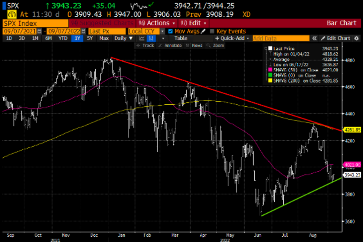Click the Table button
The height and width of the screenshot is (242, 363).
[181, 38]
